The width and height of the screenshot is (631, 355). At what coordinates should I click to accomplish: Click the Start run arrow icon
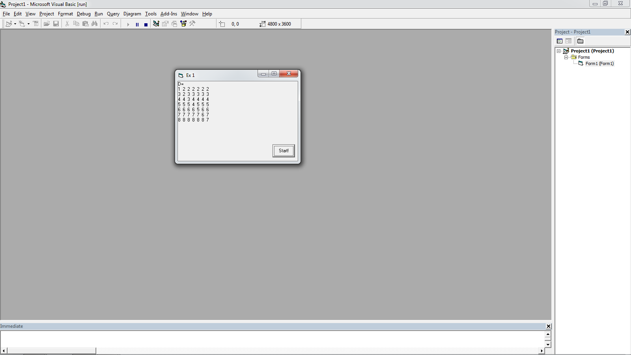click(128, 24)
